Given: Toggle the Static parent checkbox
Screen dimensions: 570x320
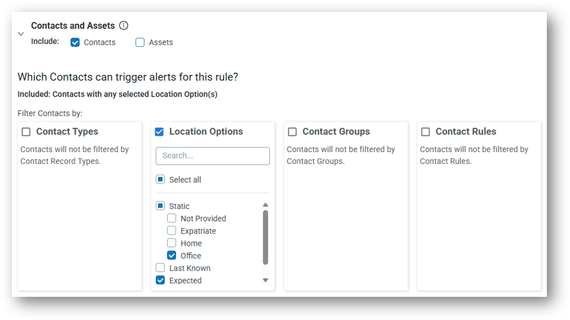Looking at the screenshot, I should [x=160, y=206].
